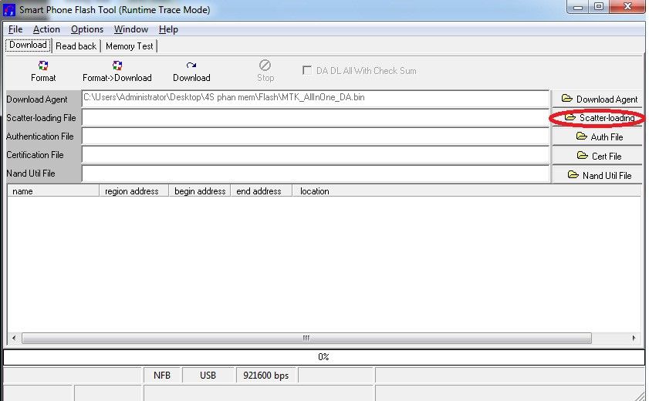Click the USB status bar entry
Image resolution: width=649 pixels, height=401 pixels.
point(208,376)
